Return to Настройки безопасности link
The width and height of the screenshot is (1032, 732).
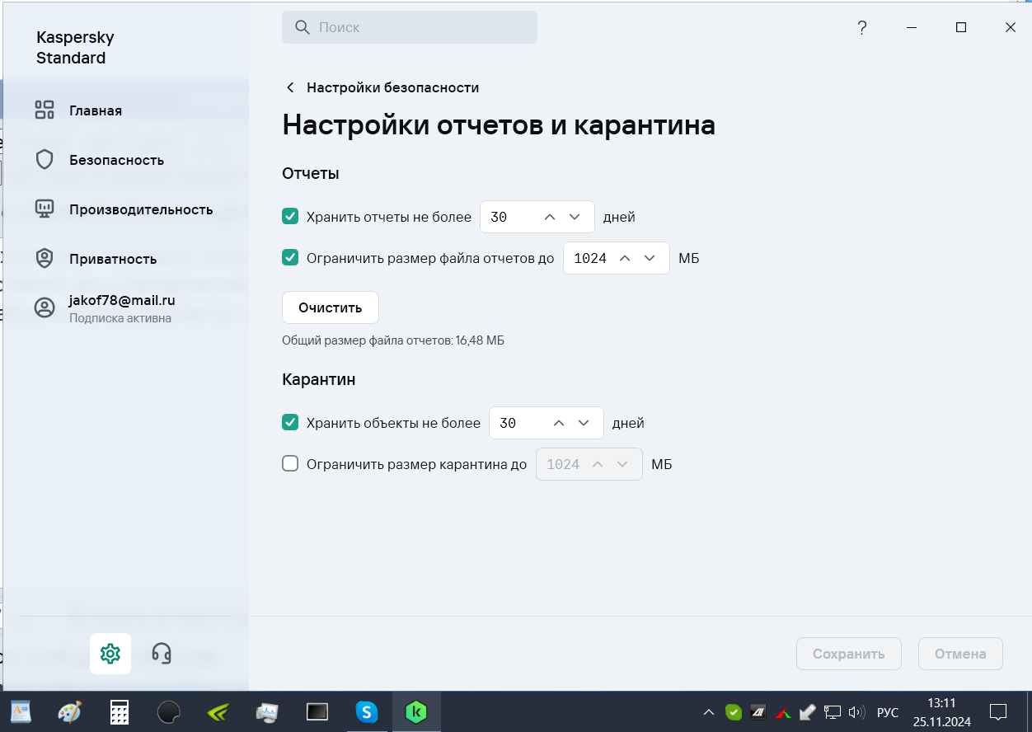click(x=393, y=87)
